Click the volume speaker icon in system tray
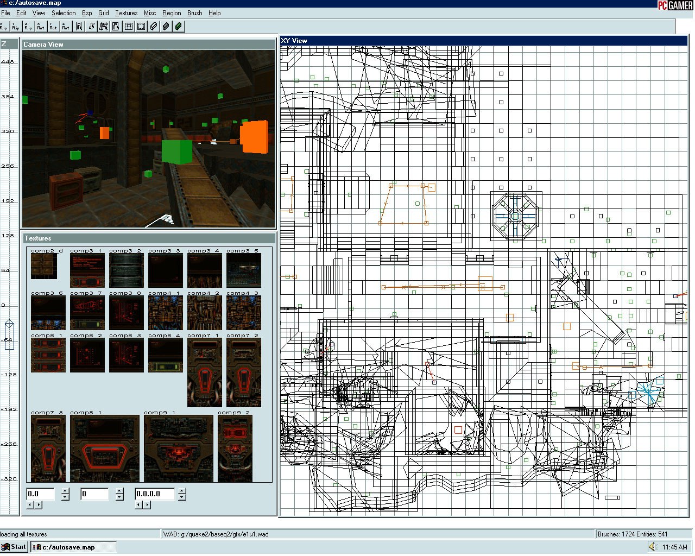Viewport: 695px width, 556px height. 653,547
